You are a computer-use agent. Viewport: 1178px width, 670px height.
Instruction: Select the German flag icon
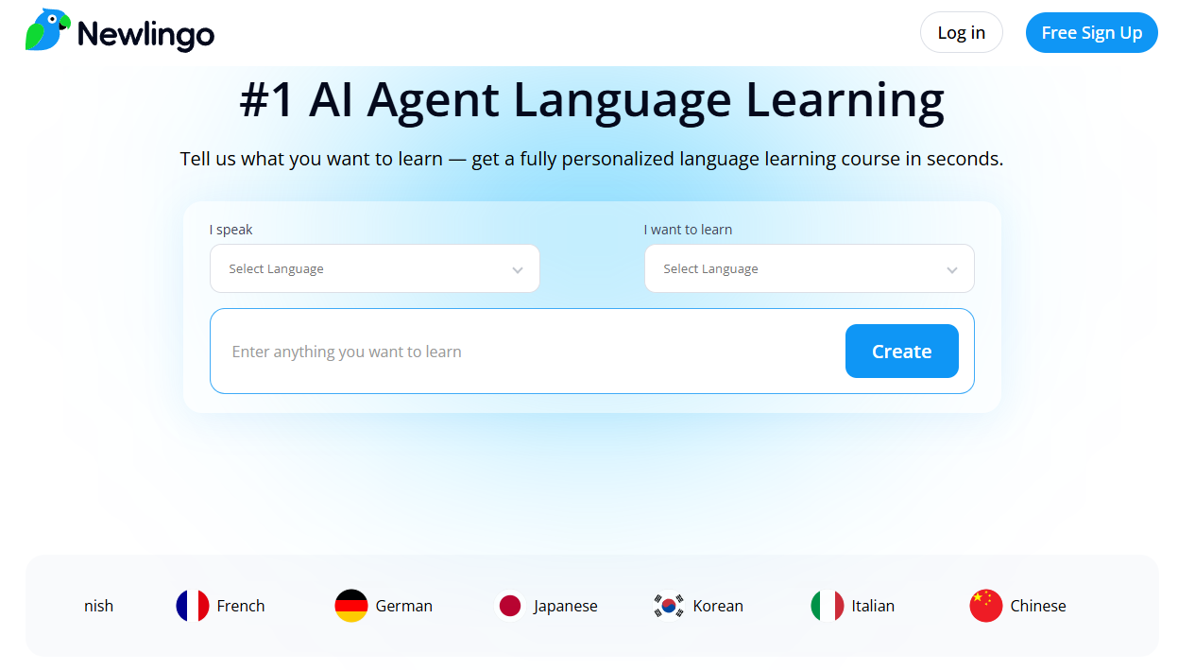click(351, 606)
